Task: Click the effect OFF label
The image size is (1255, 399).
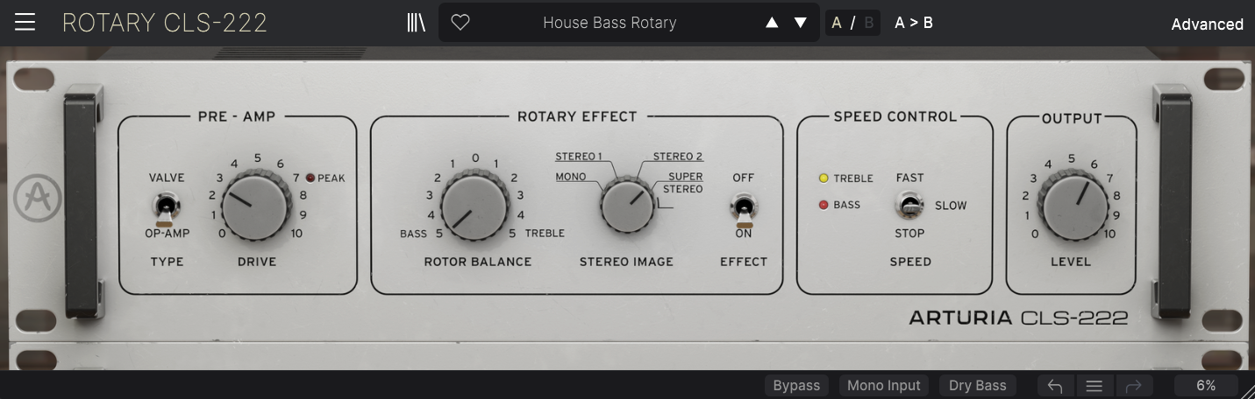Action: [x=744, y=178]
